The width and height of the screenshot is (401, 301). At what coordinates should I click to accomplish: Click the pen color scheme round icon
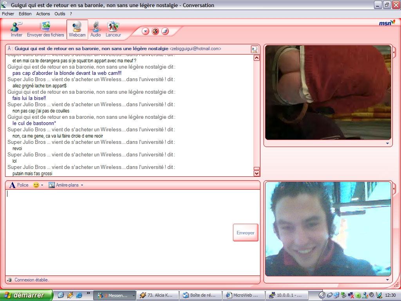165,31
